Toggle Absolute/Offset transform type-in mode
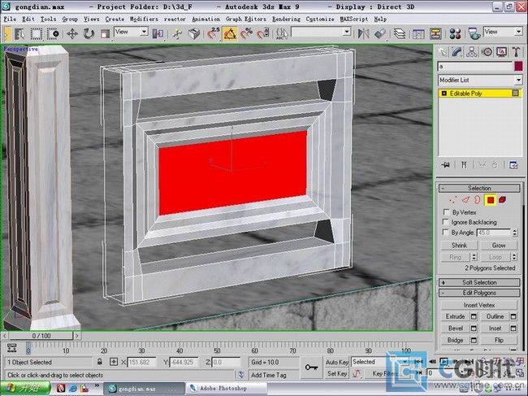Viewport: 528px width, 396px height. click(114, 362)
